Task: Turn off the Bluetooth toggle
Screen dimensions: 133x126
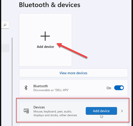Action: point(119,88)
